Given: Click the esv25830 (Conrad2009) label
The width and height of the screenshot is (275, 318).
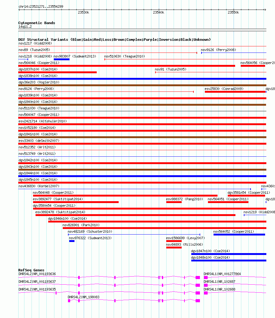Looking at the screenshot, I should pos(224,89).
